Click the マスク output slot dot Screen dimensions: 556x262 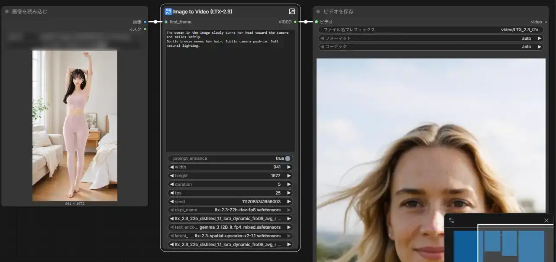tap(145, 29)
